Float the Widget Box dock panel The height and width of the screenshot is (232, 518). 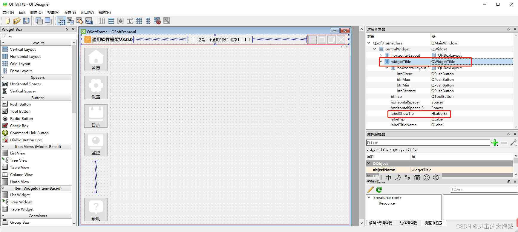click(67, 29)
